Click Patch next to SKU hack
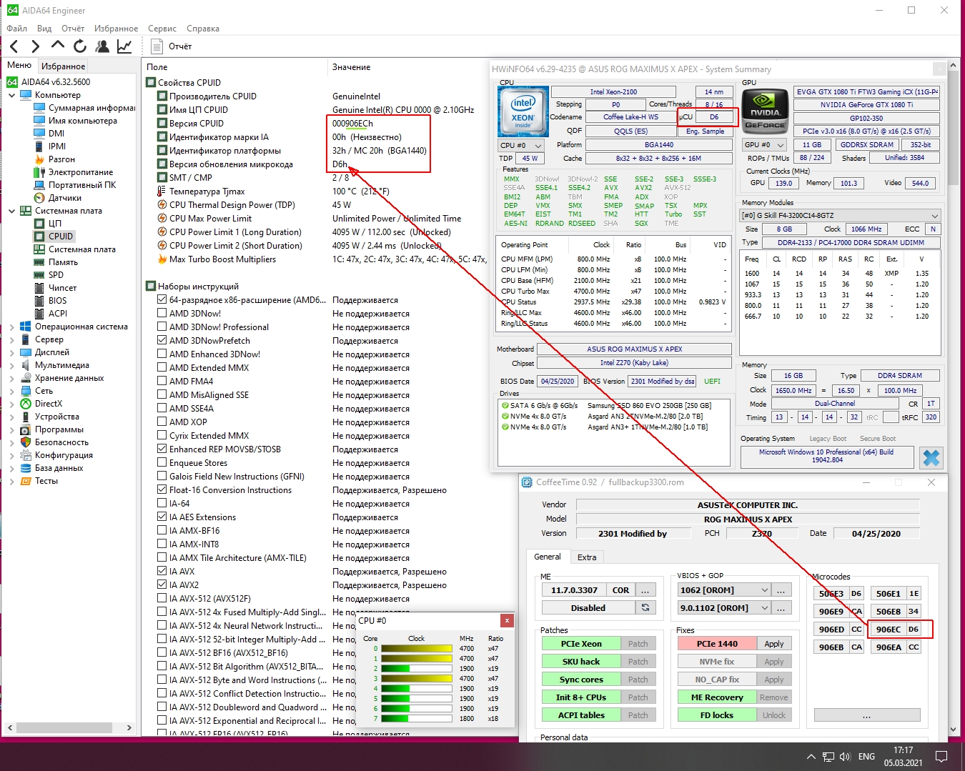Screen dimensions: 965x771 [x=638, y=662]
